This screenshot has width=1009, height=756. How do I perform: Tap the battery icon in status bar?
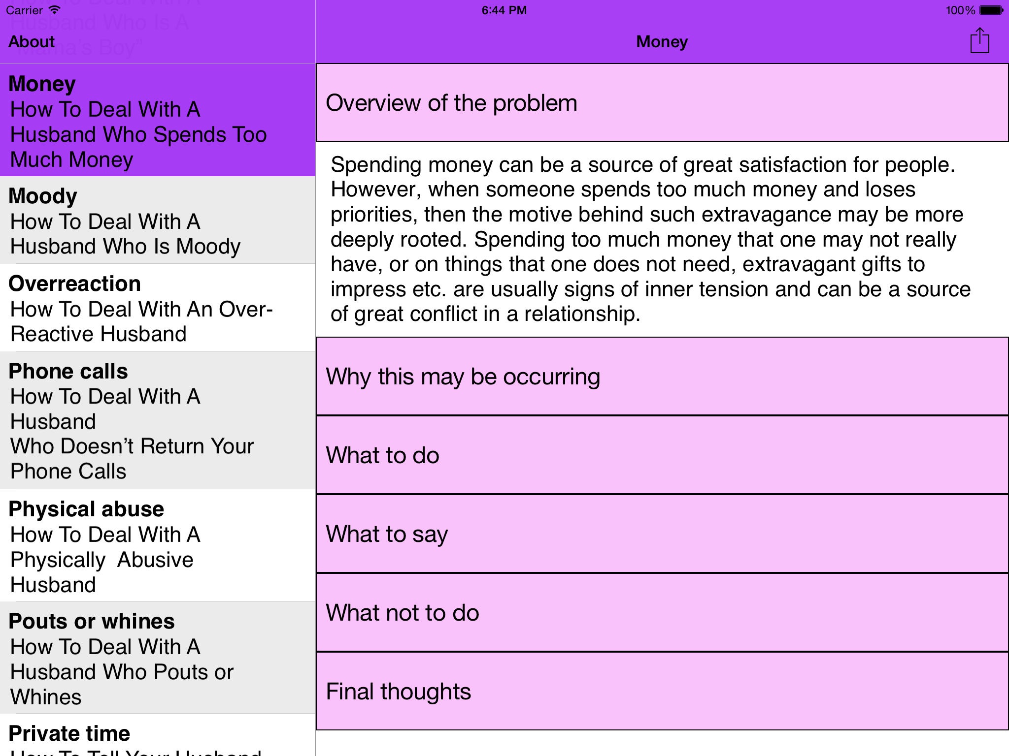991,10
